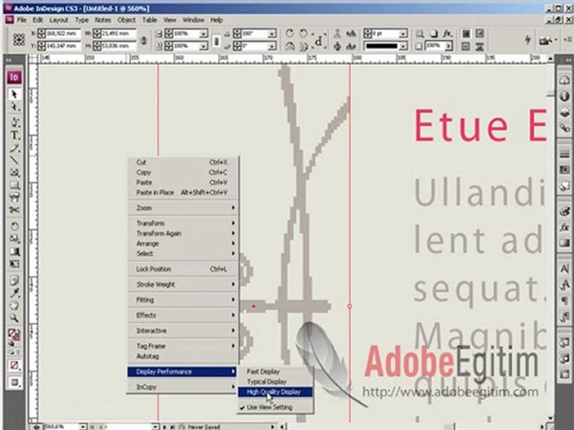Select the Gradient Swatch tool
This screenshot has height=430, width=574.
point(14,251)
